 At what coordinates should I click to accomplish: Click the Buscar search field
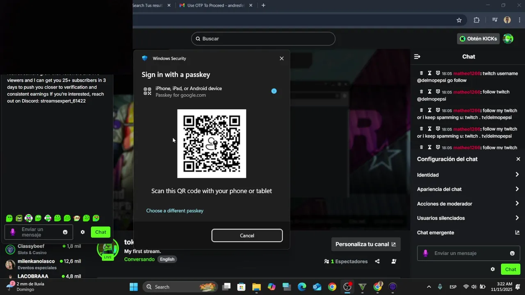pos(263,39)
